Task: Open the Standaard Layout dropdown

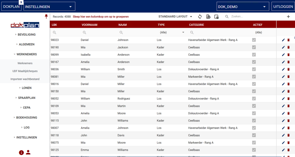Action: click(175, 16)
